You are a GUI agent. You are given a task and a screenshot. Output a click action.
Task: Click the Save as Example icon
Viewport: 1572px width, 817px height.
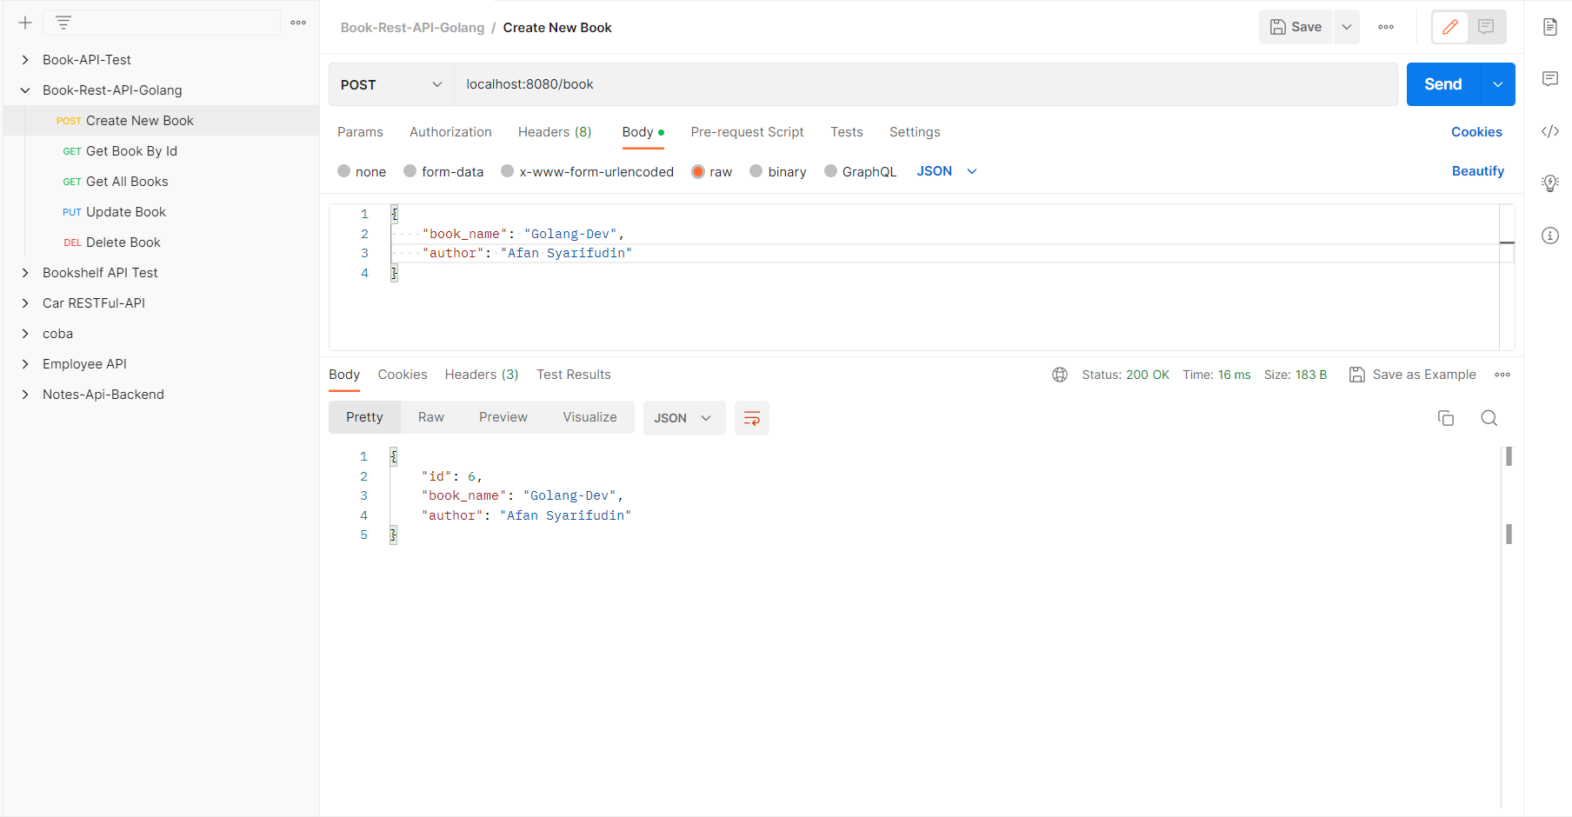(x=1356, y=375)
